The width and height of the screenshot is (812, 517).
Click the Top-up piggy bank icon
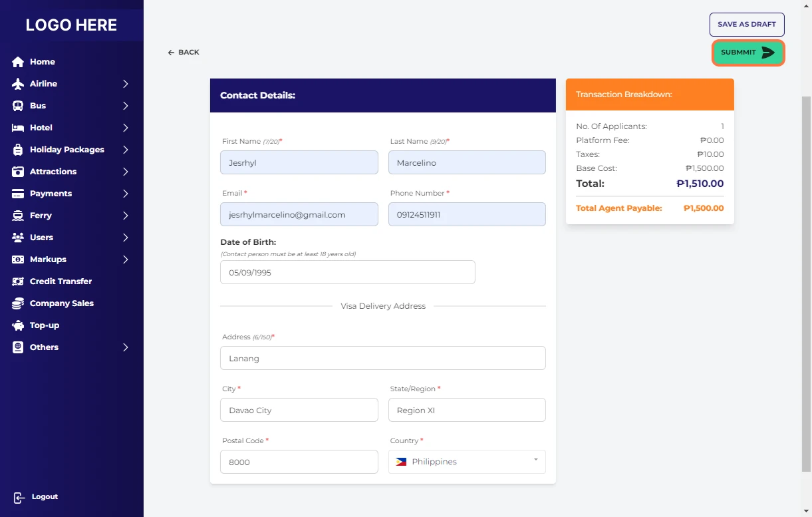[18, 325]
